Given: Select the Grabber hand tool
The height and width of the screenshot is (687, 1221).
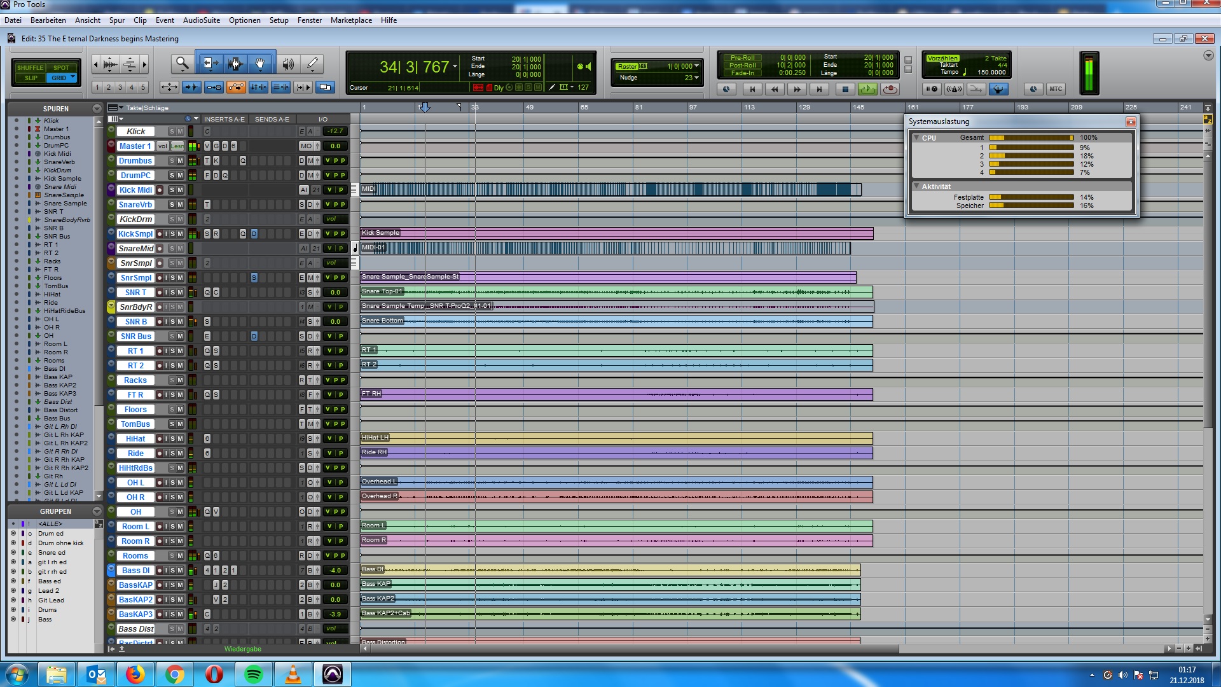Looking at the screenshot, I should point(260,64).
